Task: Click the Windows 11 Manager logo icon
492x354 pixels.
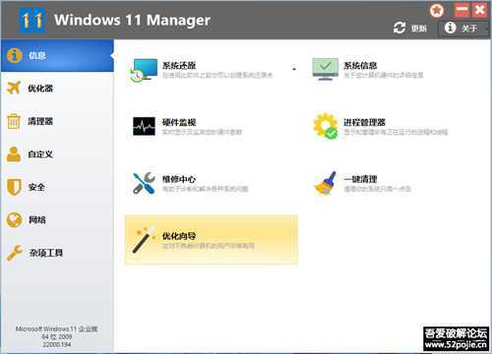Action: (x=32, y=20)
